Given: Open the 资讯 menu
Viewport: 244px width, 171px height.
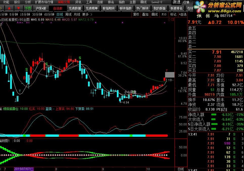Looking at the screenshot, I should (x=78, y=2).
